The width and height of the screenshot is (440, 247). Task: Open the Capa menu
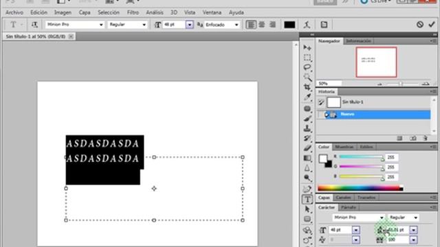[x=85, y=12]
